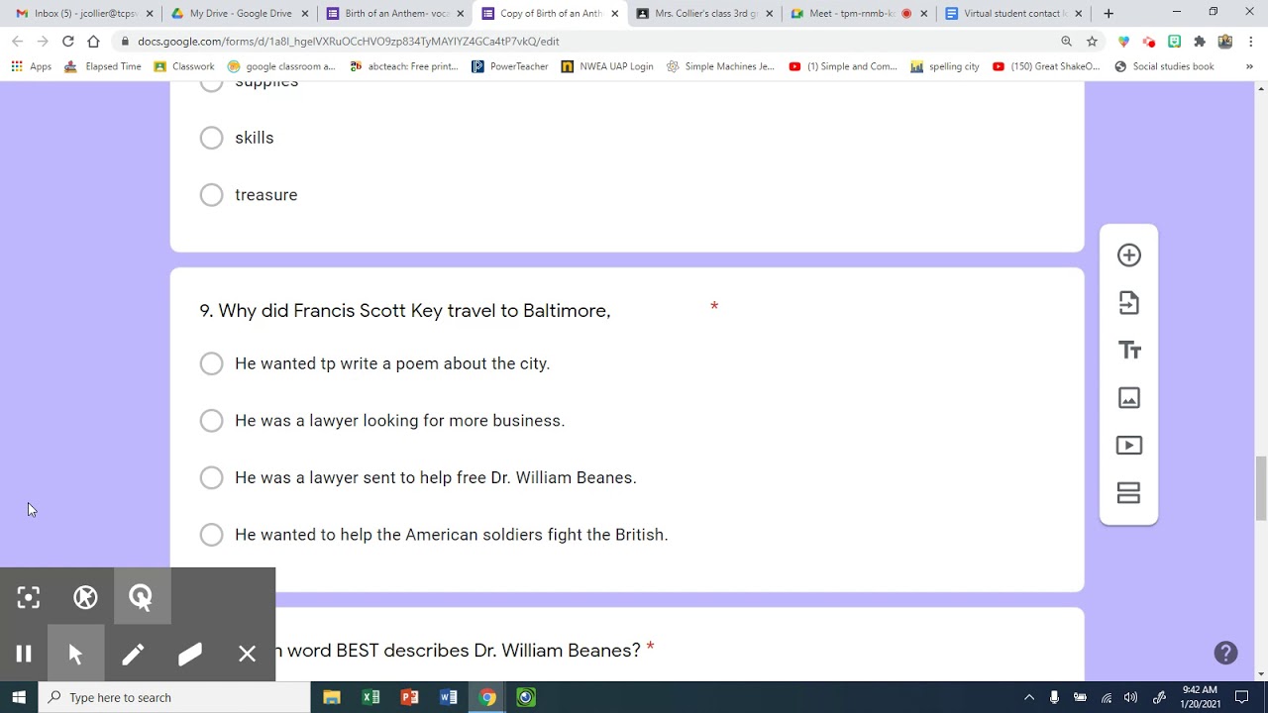Choose 'help the American soldiers fight' option
Viewport: 1268px width, 713px height.
(x=211, y=535)
